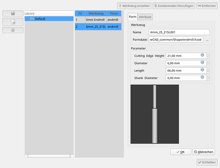The image size is (220, 168).
Task: Click the endmill 3D preview image
Action: pos(155,114)
